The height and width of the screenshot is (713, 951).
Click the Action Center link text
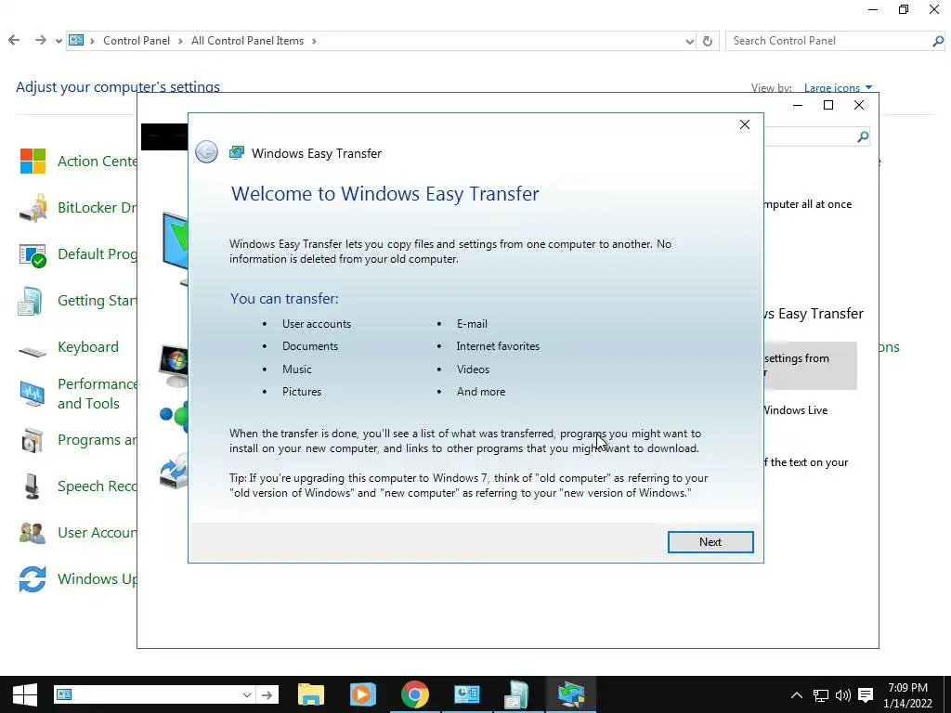[98, 162]
